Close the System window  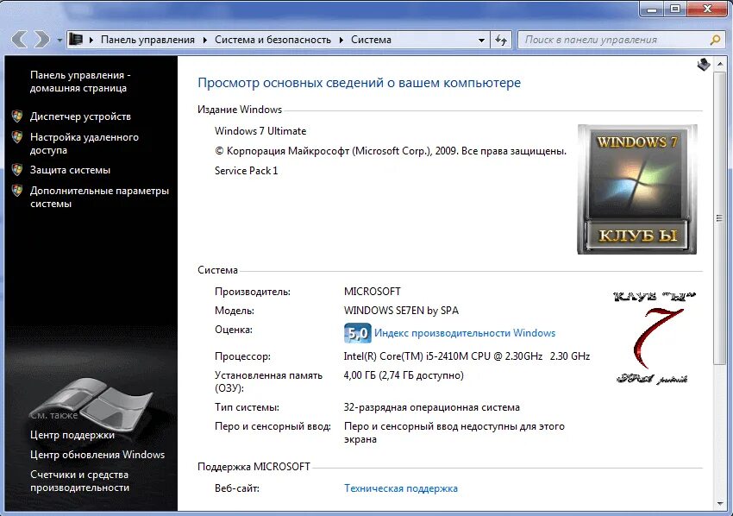tap(707, 9)
